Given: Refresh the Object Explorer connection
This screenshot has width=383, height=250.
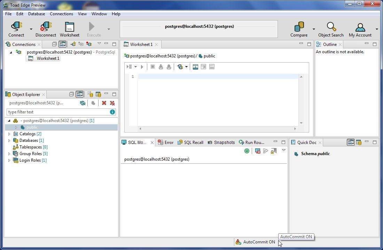Looking at the screenshot, I should 82,103.
